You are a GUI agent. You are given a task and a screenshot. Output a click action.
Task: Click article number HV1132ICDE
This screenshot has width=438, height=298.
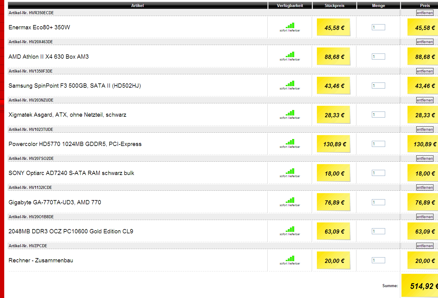click(40, 187)
